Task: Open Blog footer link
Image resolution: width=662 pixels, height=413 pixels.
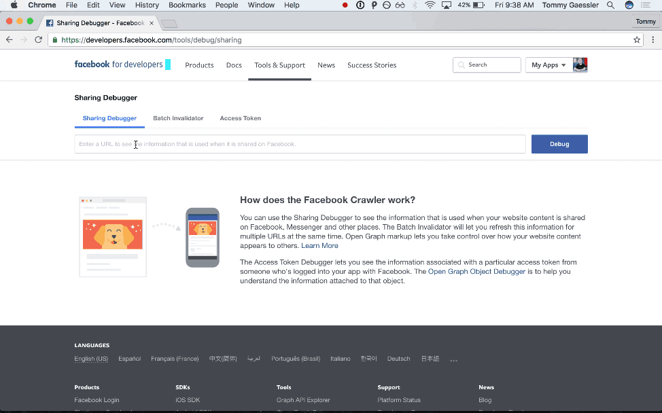Action: [485, 400]
